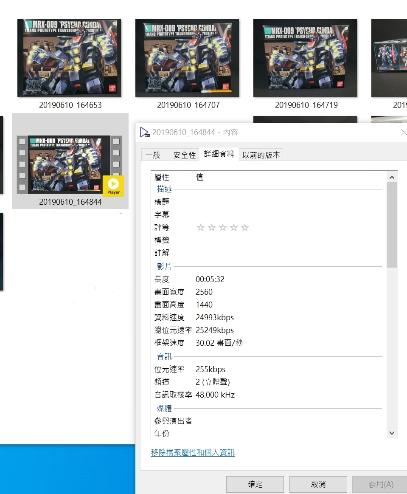Click the details list scrollbar thumb
The image size is (407, 494).
392,225
